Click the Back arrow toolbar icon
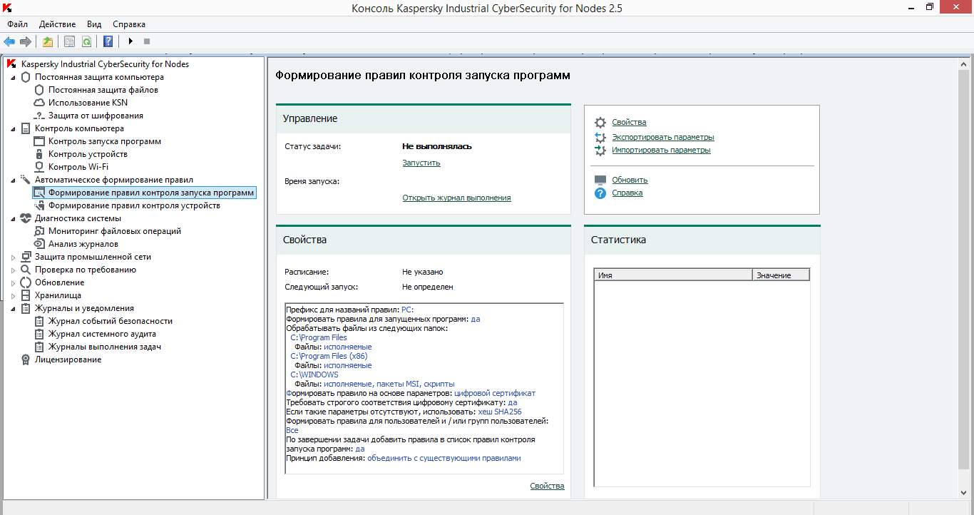The width and height of the screenshot is (974, 515). (9, 41)
